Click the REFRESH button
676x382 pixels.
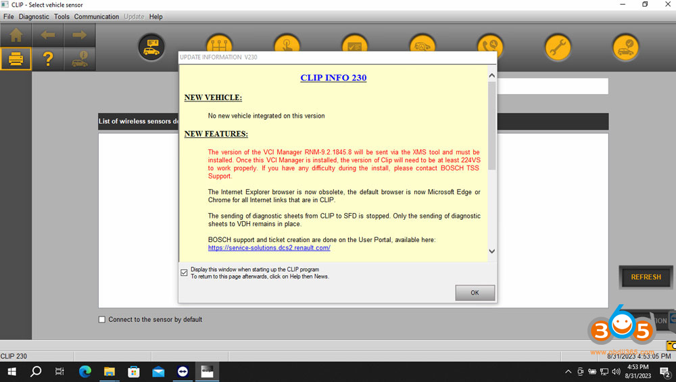tap(646, 277)
